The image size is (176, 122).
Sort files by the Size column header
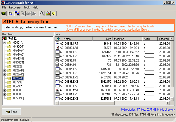point(102,39)
